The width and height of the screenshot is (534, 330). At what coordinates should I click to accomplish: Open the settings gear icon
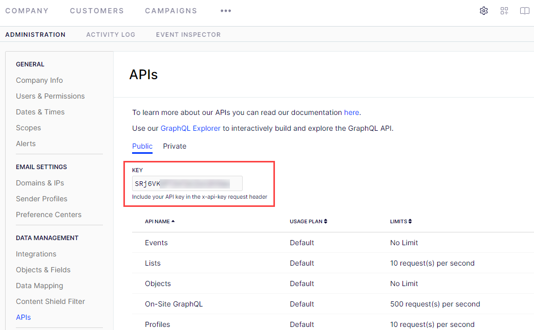(483, 11)
